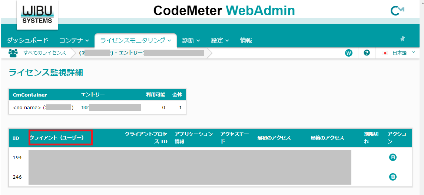The height and width of the screenshot is (195, 424).
Task: Go to すべてのライセンス breadcrumb
Action: pyautogui.click(x=44, y=53)
